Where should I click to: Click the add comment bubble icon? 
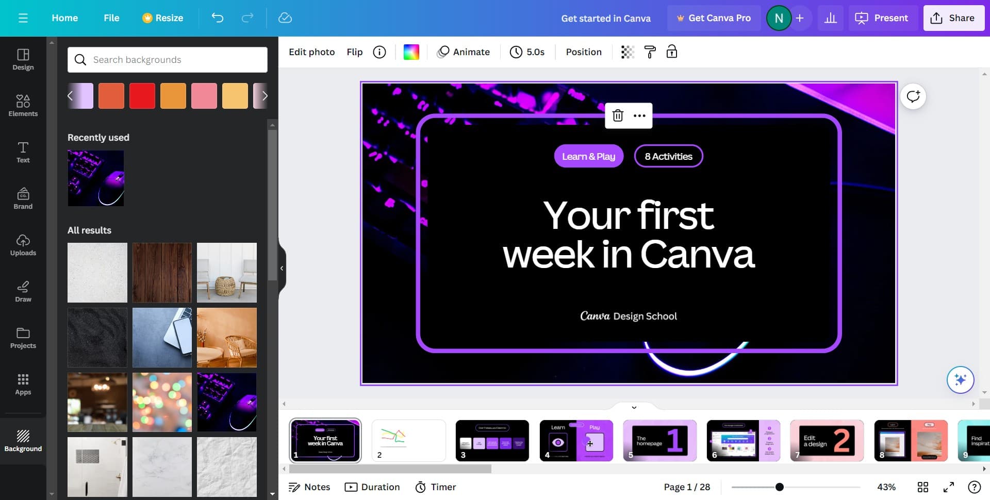[x=913, y=97]
